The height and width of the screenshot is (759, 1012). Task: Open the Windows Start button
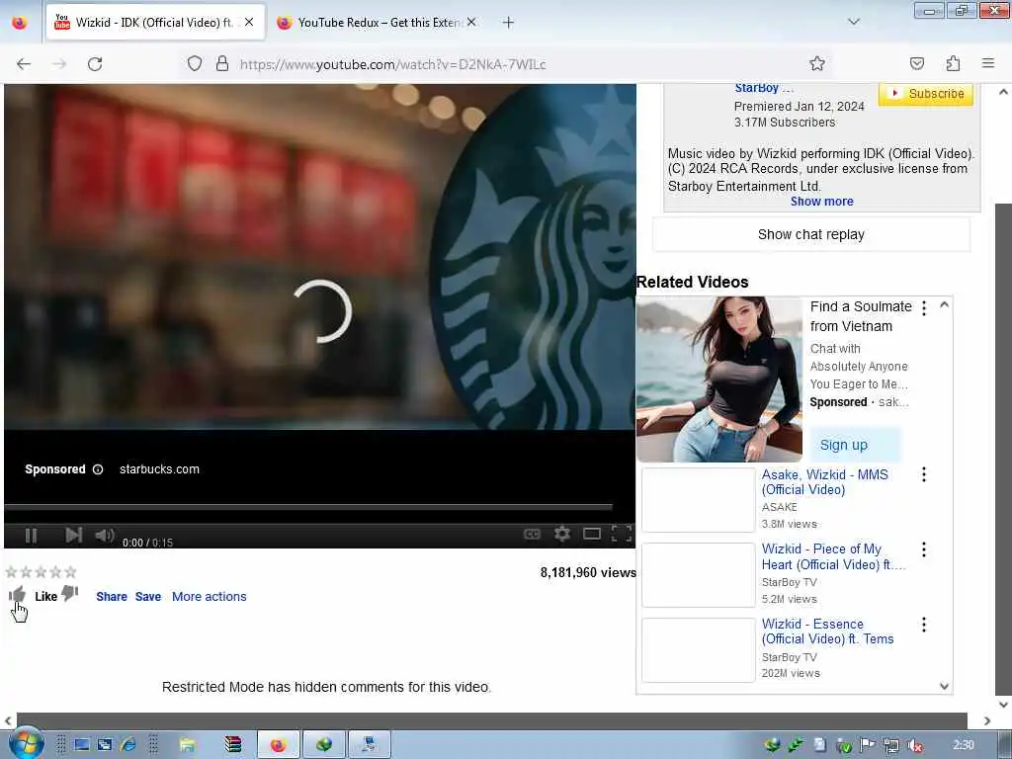point(26,743)
